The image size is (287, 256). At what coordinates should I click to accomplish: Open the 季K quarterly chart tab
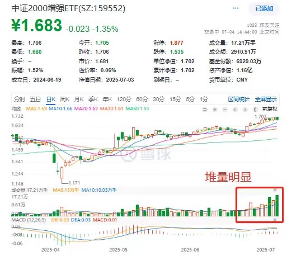point(93,99)
